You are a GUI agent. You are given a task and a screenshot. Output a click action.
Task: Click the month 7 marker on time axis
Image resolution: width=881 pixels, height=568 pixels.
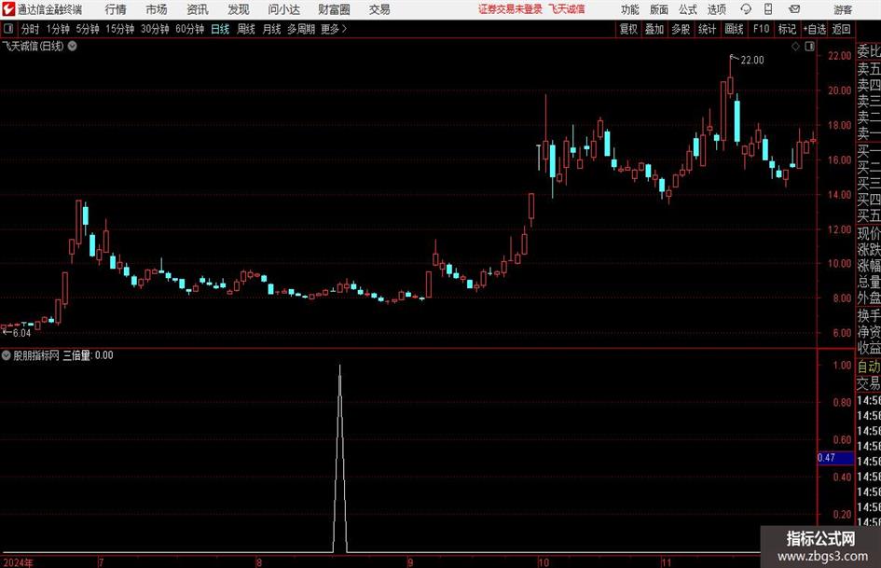101,562
